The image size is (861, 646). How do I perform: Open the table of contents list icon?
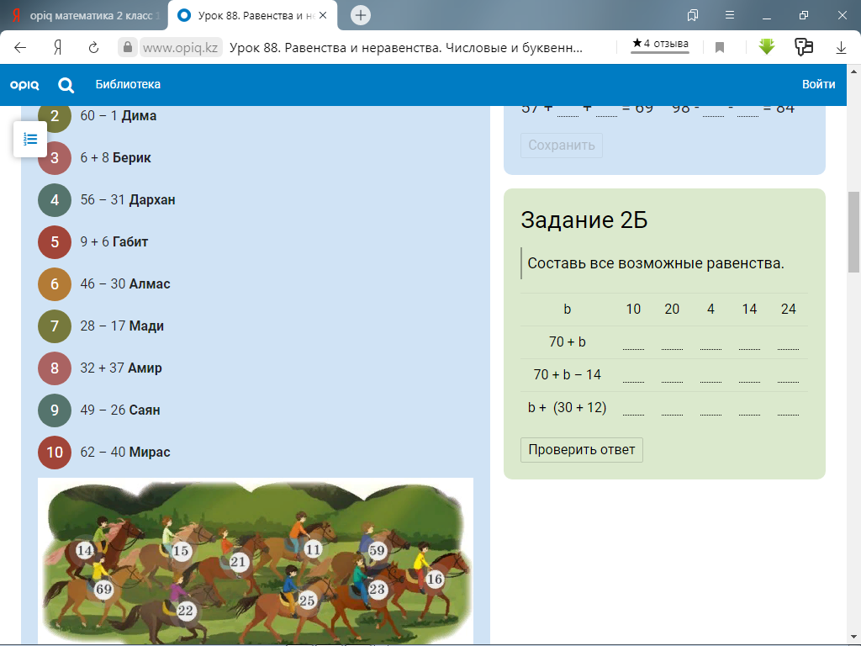click(x=30, y=139)
